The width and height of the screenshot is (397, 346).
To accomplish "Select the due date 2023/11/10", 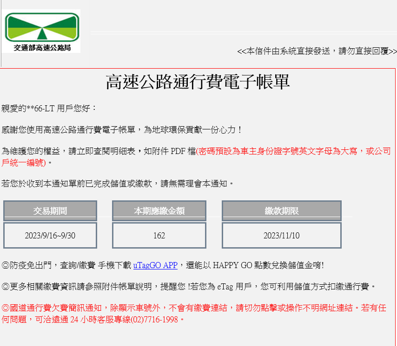I will tap(282, 235).
